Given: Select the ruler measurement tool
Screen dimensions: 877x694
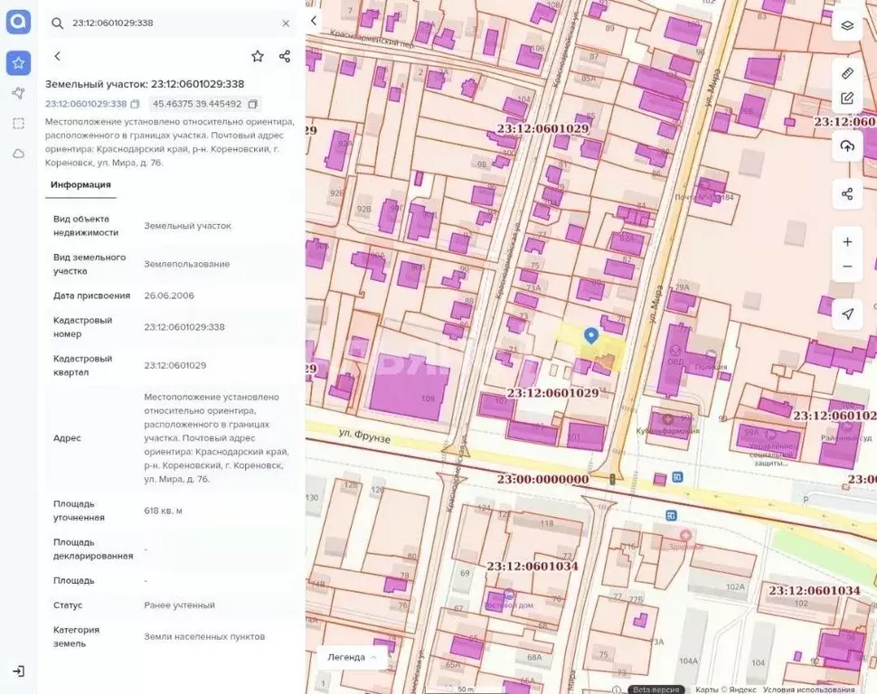Looking at the screenshot, I should coord(846,73).
